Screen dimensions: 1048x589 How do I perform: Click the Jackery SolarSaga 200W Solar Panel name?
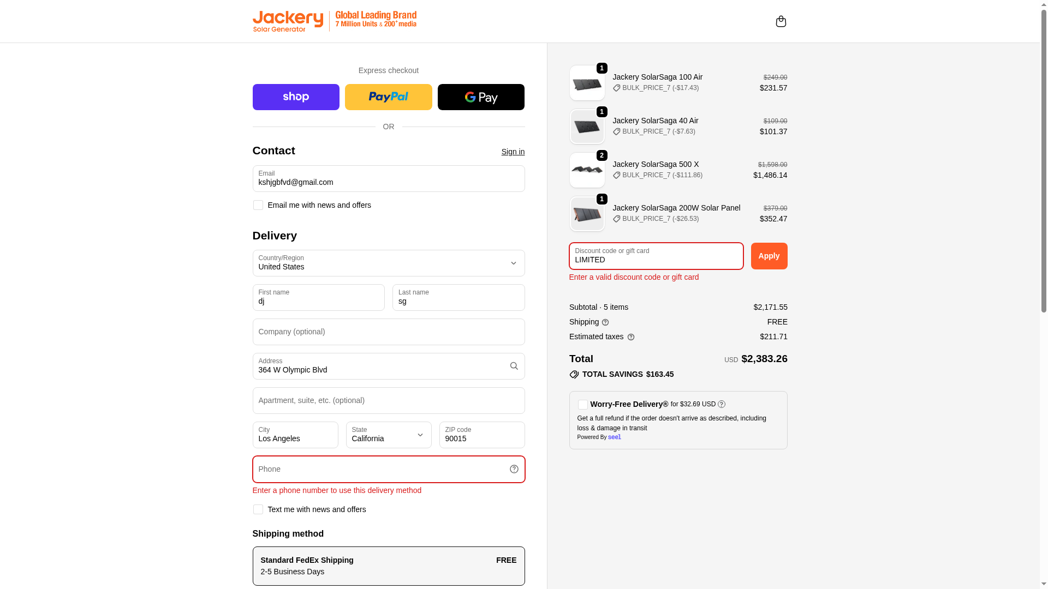point(676,208)
